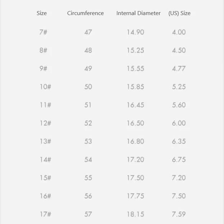The image size is (224, 224).
Task: Click the Circumference column header
Action: point(85,13)
